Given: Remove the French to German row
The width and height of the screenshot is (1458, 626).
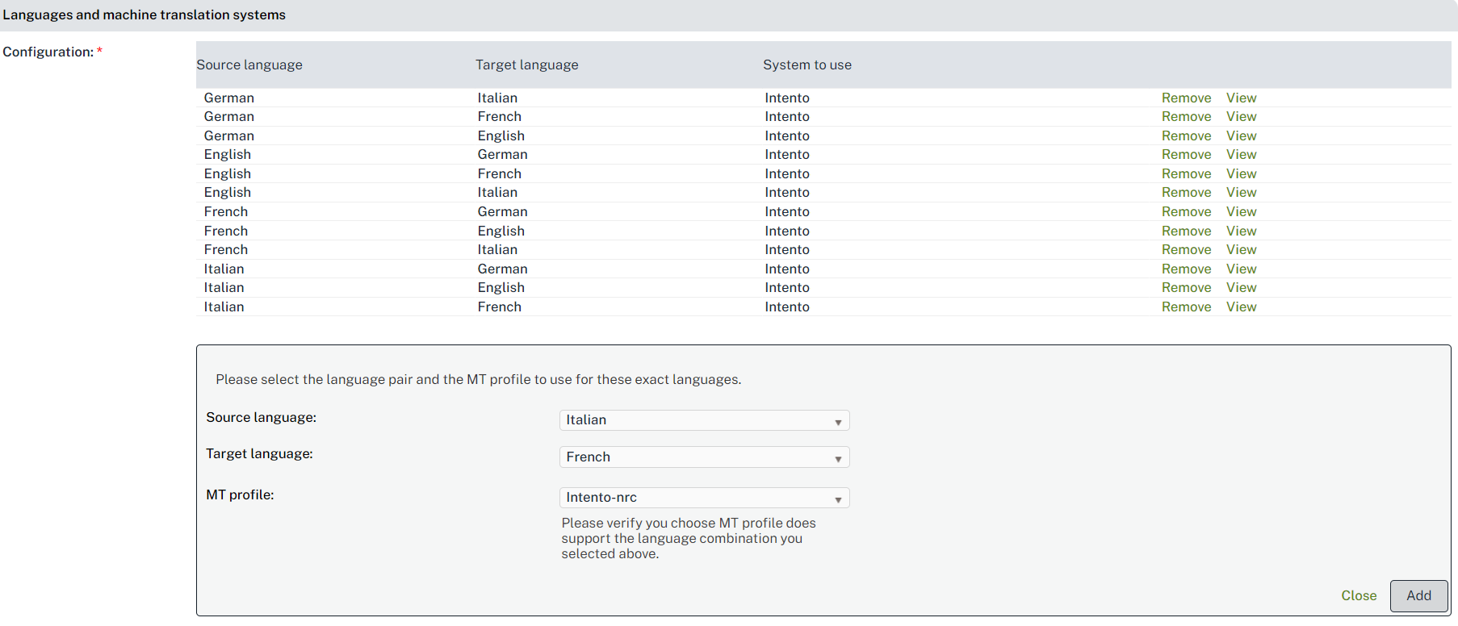Looking at the screenshot, I should 1185,211.
